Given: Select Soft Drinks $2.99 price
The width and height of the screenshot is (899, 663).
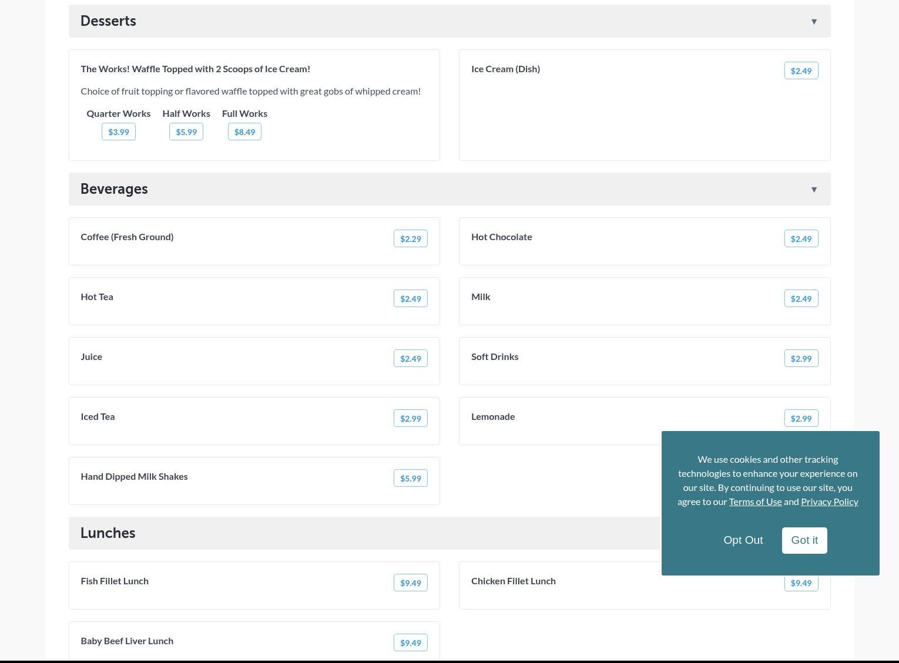Looking at the screenshot, I should 801,359.
